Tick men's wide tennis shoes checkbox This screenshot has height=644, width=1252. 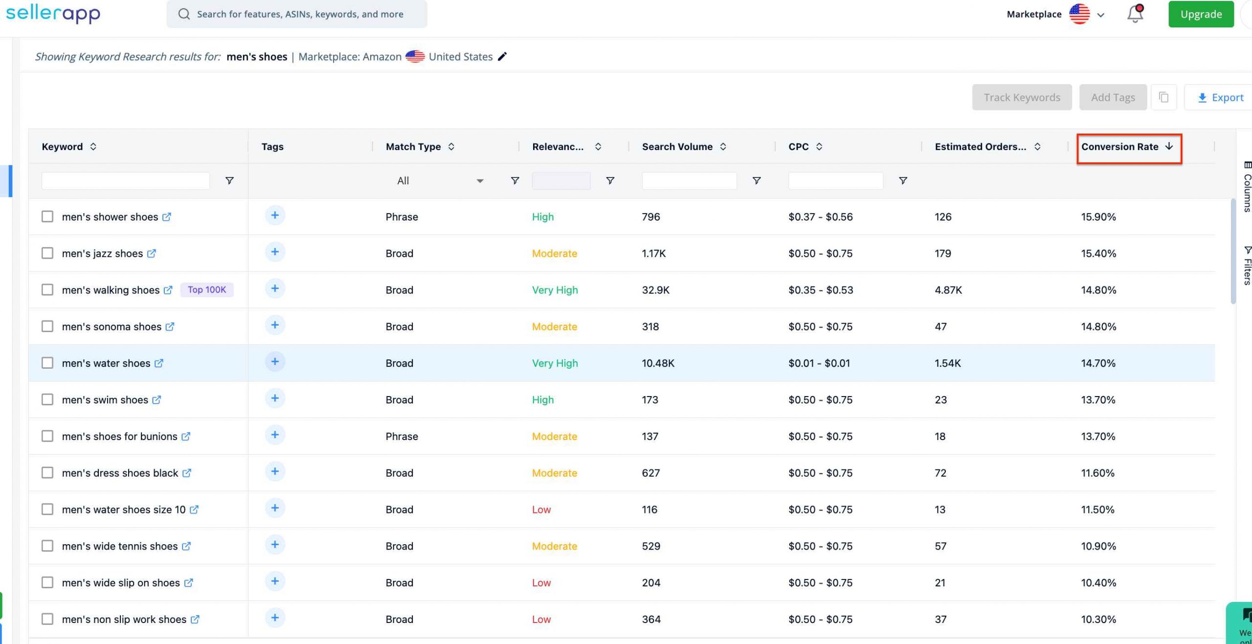pyautogui.click(x=47, y=546)
